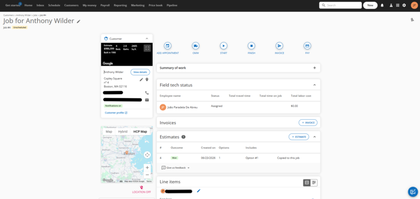Expand the property photo to fullscreen
Image resolution: width=420 pixels, height=199 pixels.
pyautogui.click(x=147, y=48)
